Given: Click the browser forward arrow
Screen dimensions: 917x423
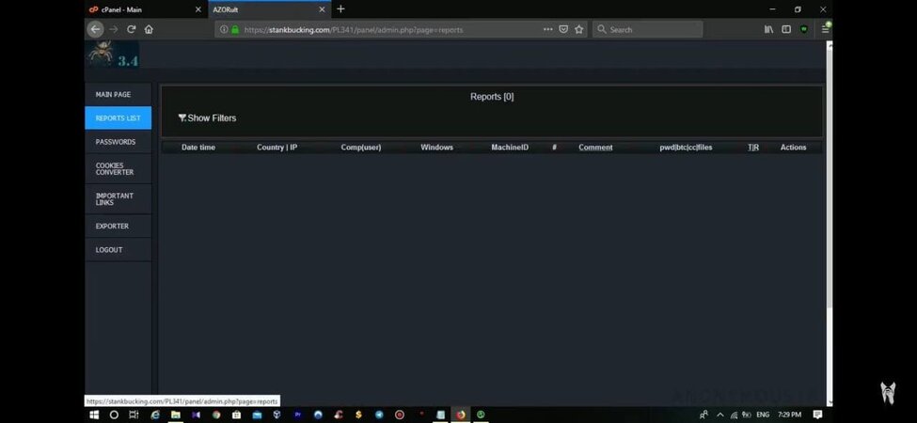Looking at the screenshot, I should click(114, 29).
